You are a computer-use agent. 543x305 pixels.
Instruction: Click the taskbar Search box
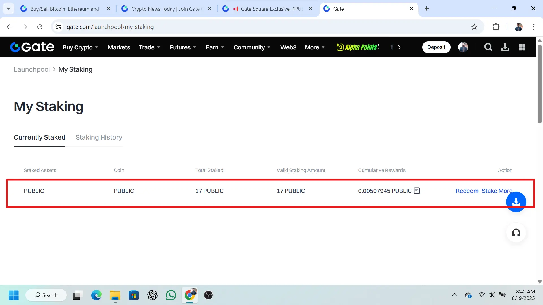(x=46, y=295)
